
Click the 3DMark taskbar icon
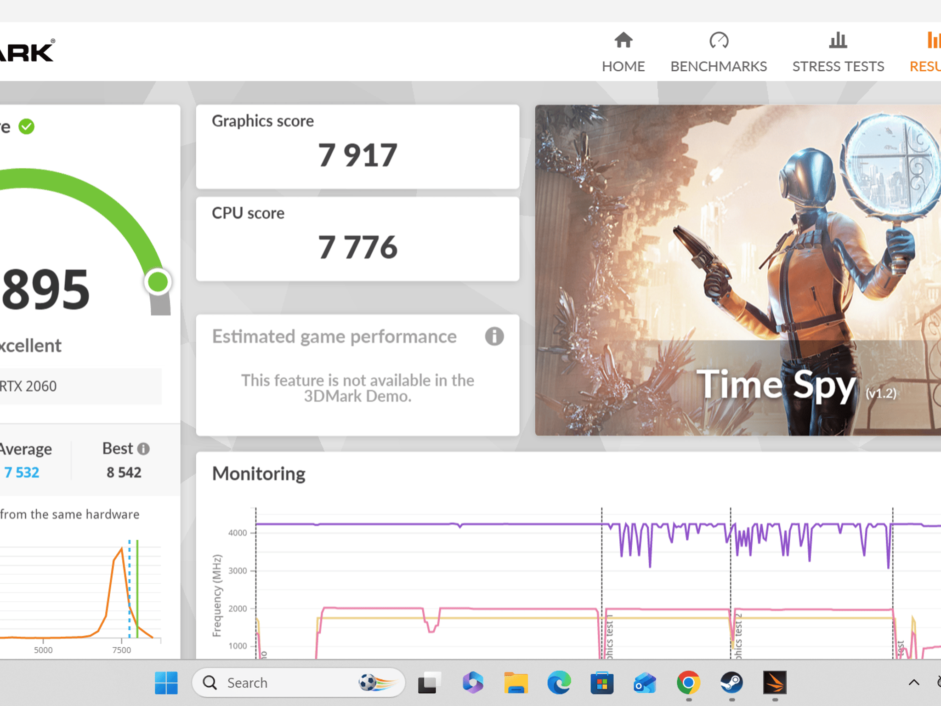(775, 683)
